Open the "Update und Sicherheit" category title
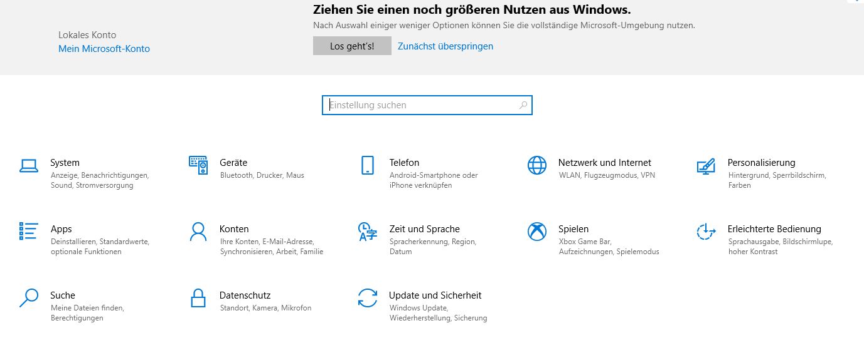The width and height of the screenshot is (864, 343). click(435, 295)
